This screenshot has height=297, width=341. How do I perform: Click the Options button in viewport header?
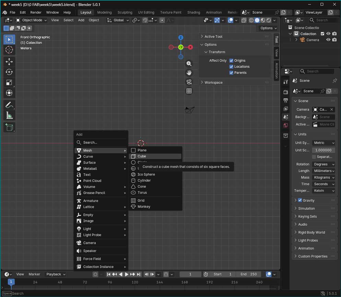tap(268, 28)
